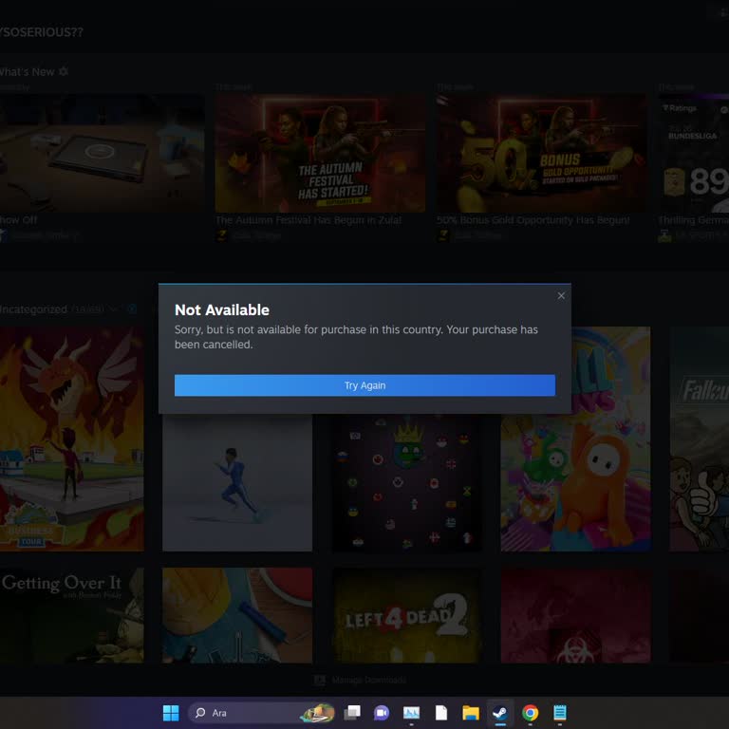
Task: Select the yellow hard hat game cover
Action: click(x=237, y=615)
